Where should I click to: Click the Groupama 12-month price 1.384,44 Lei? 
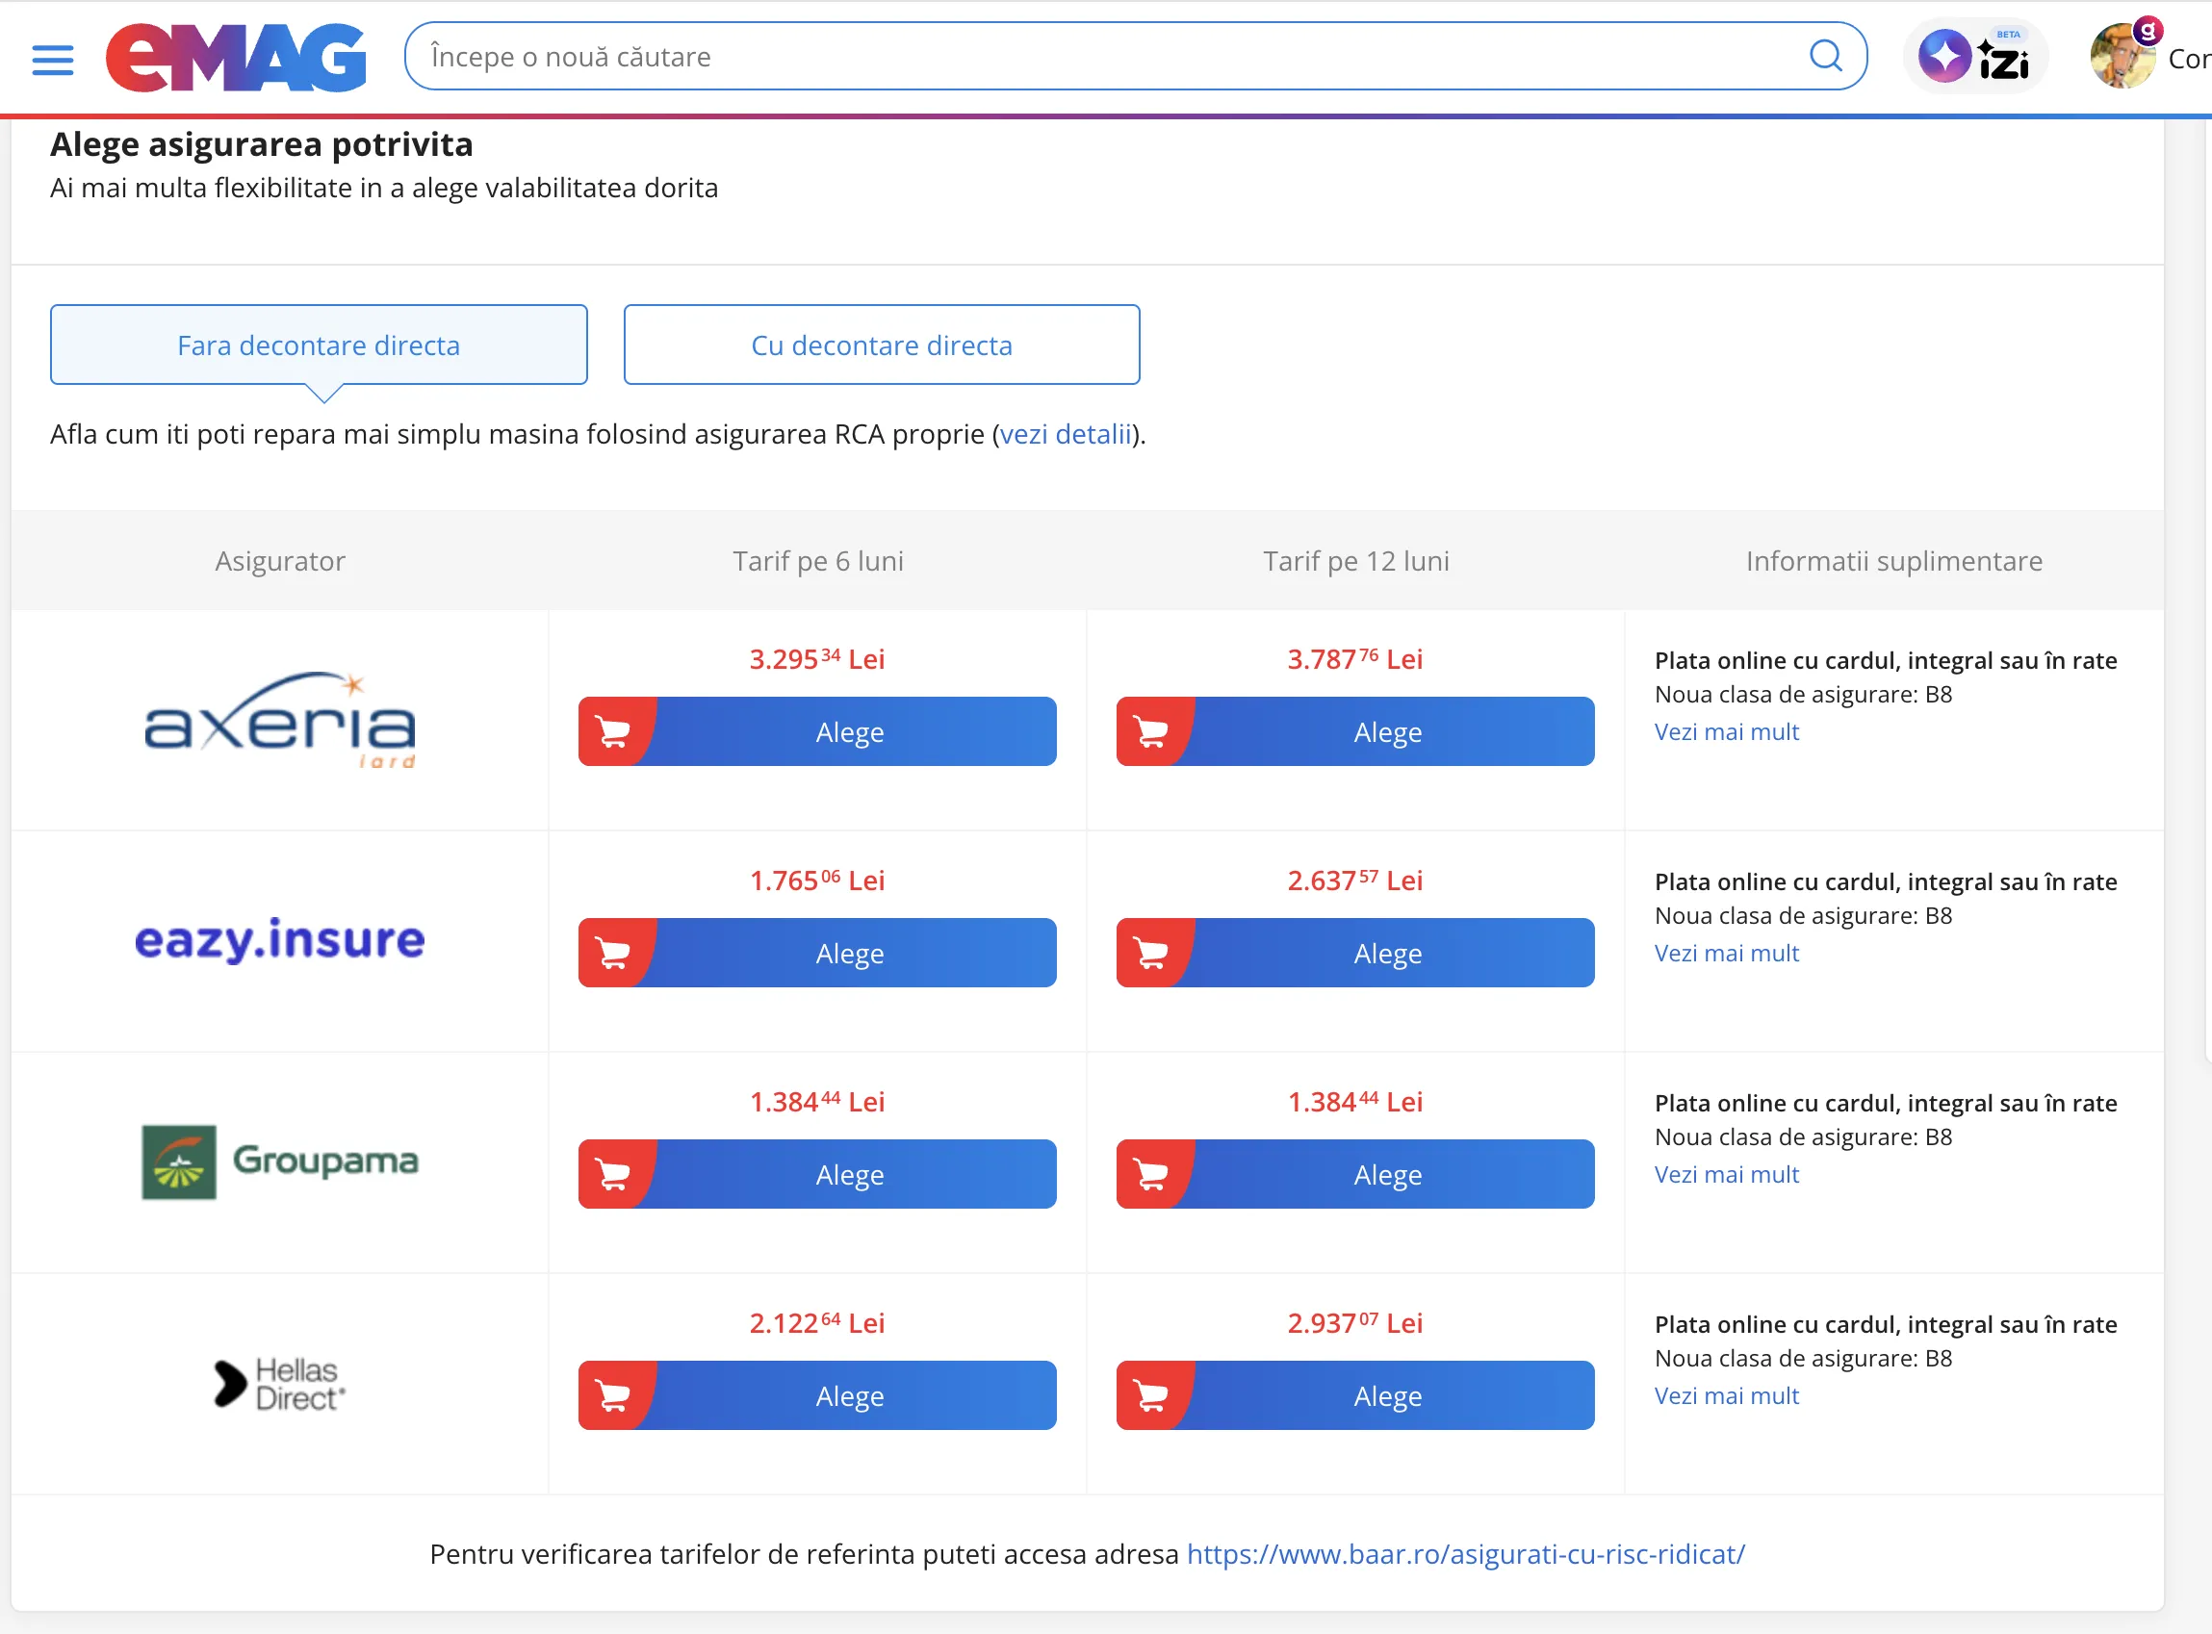(x=1355, y=1102)
